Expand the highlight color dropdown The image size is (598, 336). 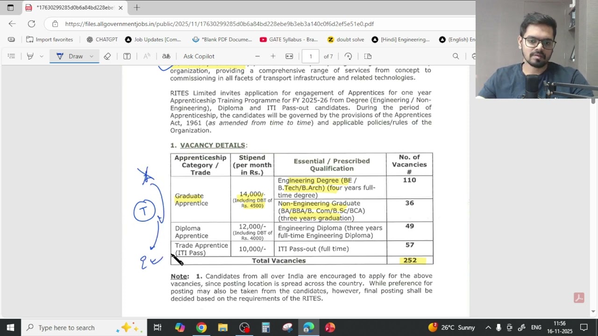pyautogui.click(x=42, y=56)
